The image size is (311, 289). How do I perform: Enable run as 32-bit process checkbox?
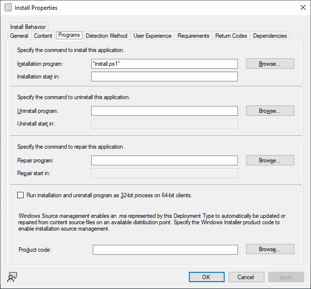pyautogui.click(x=20, y=195)
